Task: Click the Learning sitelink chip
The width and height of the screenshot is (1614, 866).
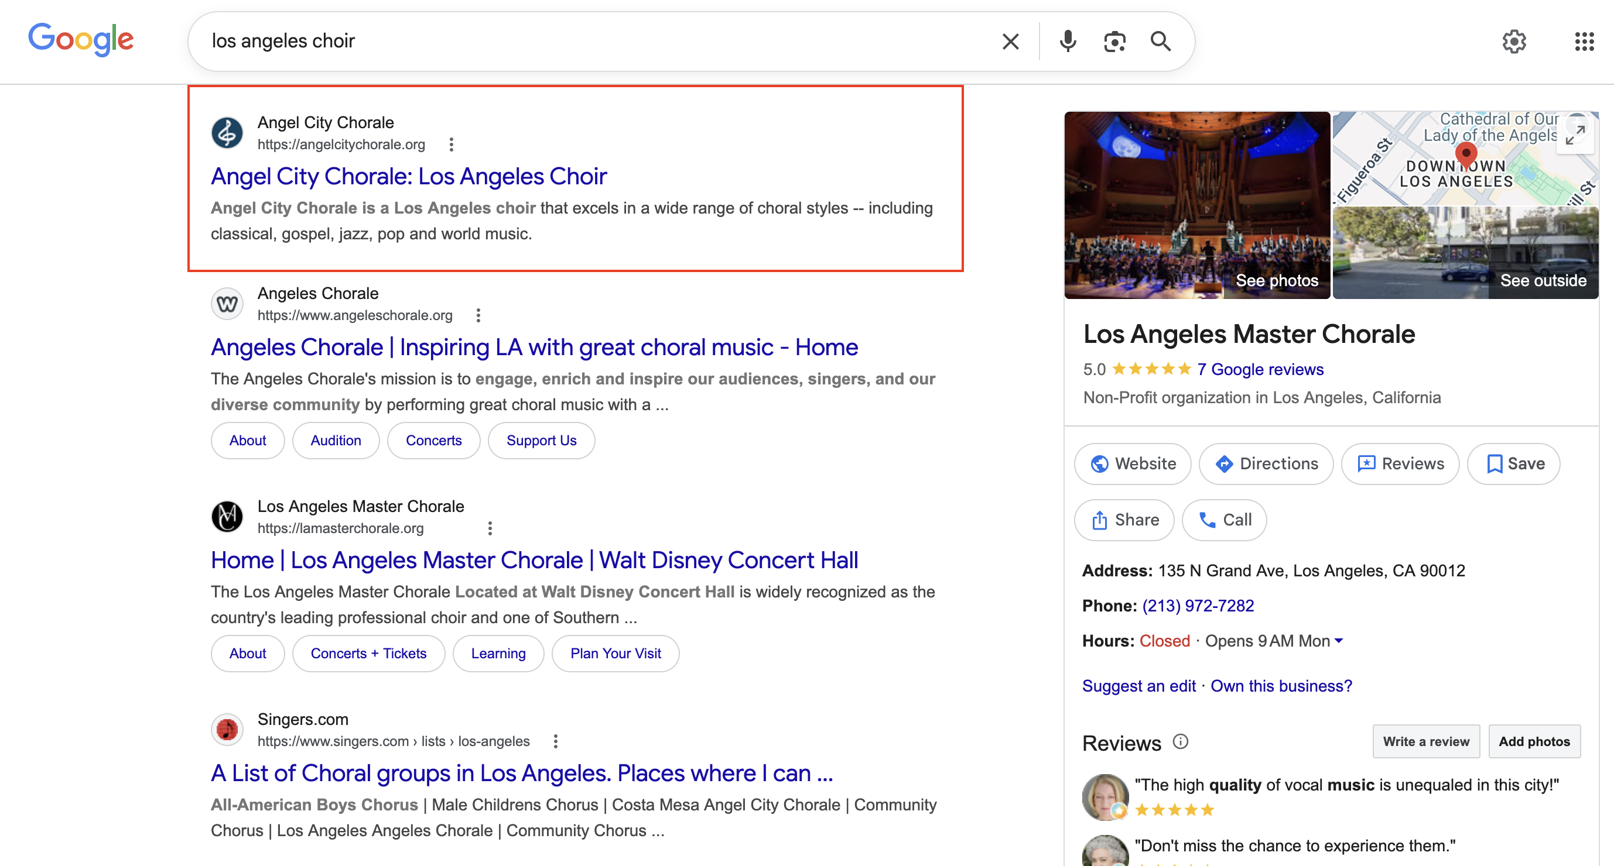Action: coord(498,653)
